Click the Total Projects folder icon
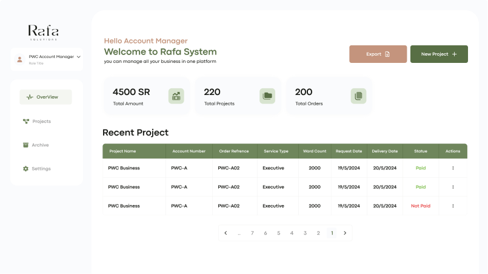Image resolution: width=488 pixels, height=274 pixels. [x=267, y=96]
